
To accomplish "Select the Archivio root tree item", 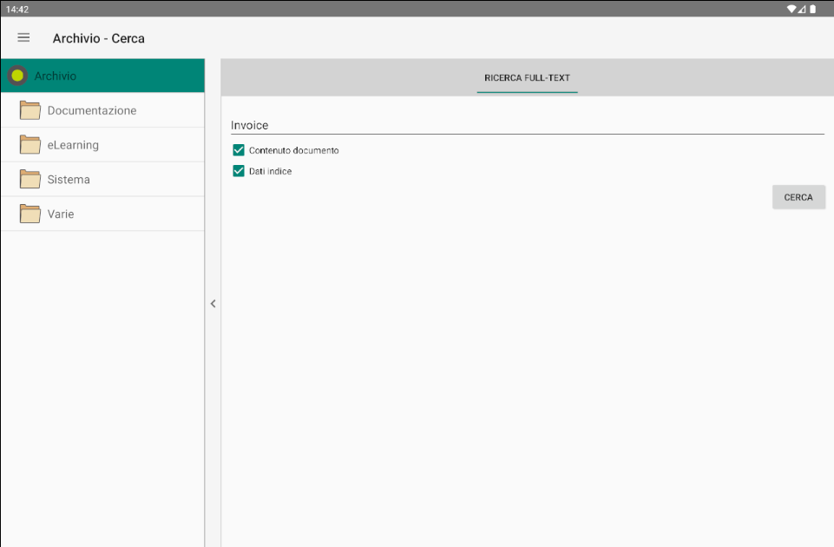I will (x=56, y=76).
